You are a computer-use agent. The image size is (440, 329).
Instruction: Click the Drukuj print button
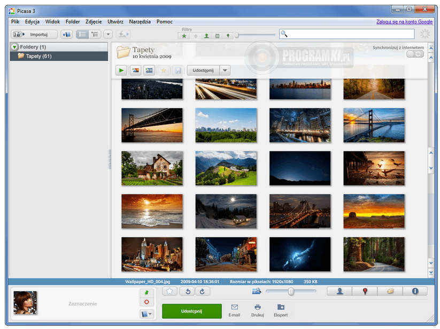257,310
